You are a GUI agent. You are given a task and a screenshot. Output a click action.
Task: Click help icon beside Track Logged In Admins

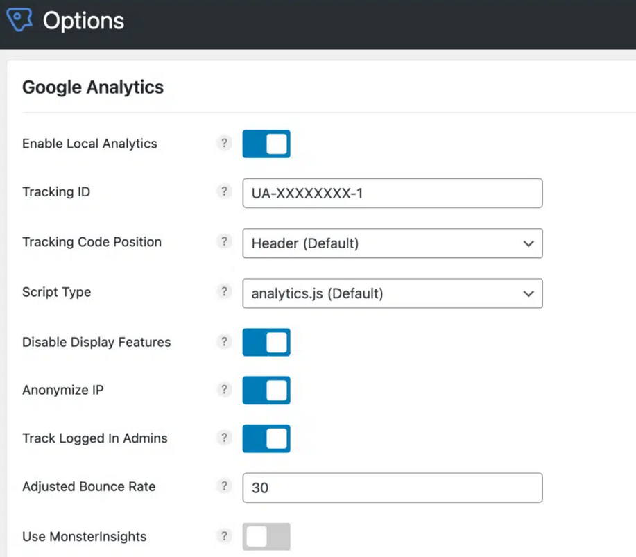coord(224,438)
